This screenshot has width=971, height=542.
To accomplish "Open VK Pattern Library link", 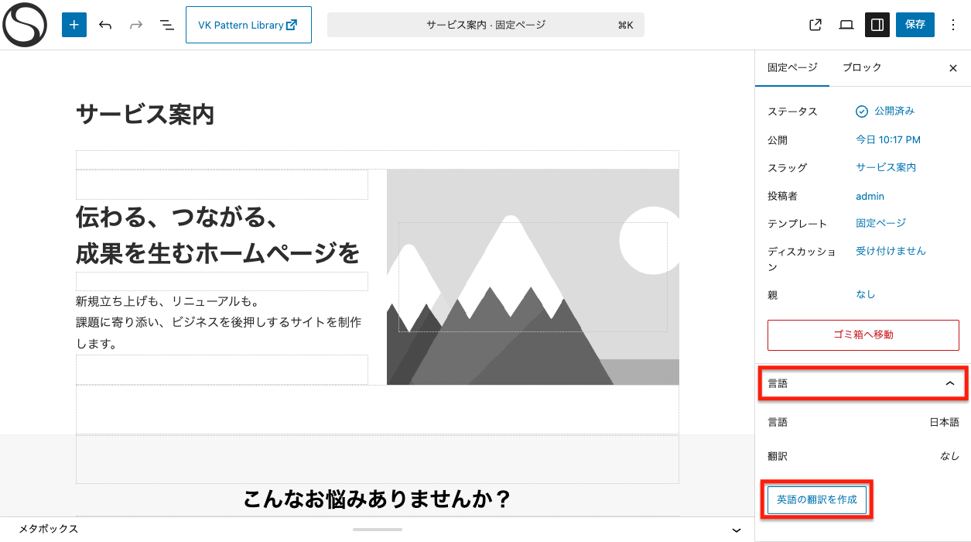I will [248, 25].
